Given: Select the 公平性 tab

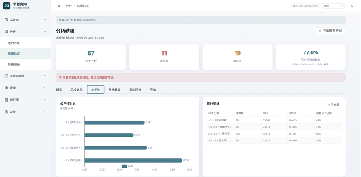Looking at the screenshot, I should pyautogui.click(x=96, y=90).
